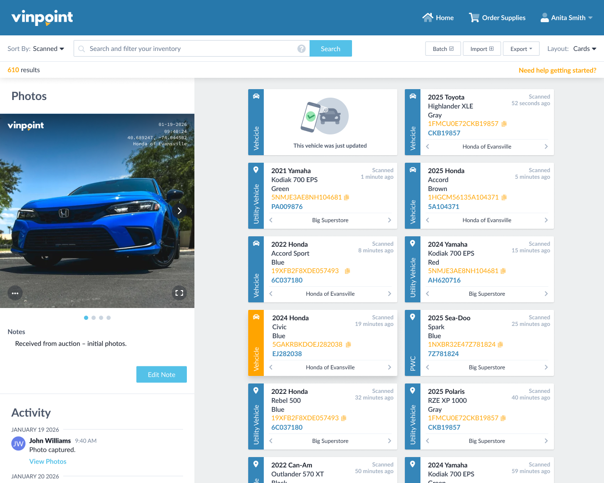The height and width of the screenshot is (483, 604).
Task: Focus the inventory search input field
Action: coord(192,49)
